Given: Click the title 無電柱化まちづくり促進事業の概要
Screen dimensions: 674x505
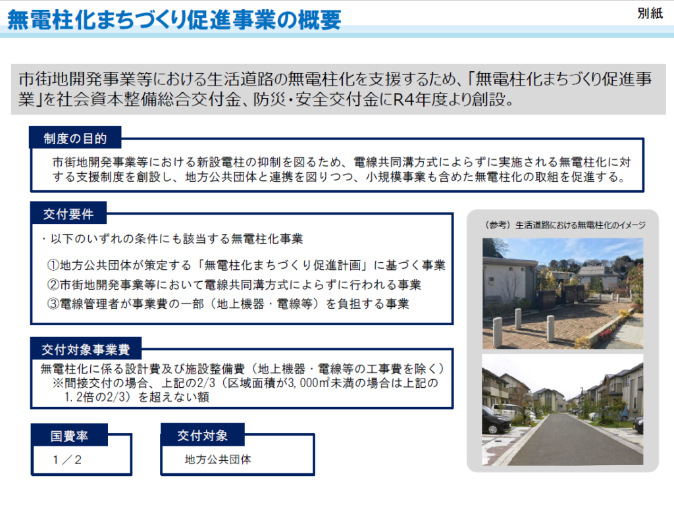Looking at the screenshot, I should (x=174, y=19).
